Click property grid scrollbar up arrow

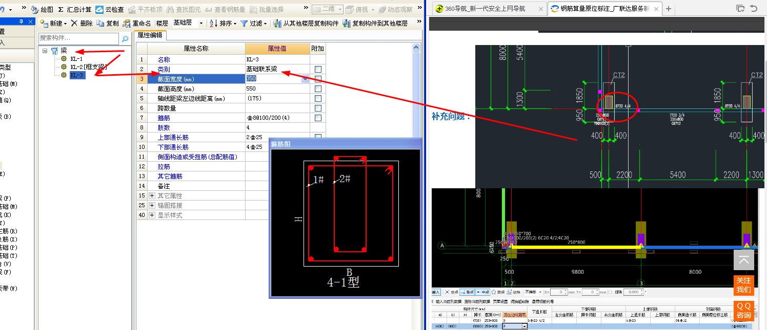point(416,48)
